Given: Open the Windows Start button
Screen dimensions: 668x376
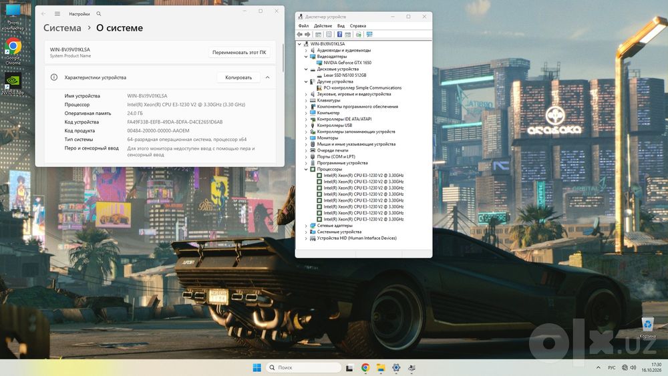Looking at the screenshot, I should tap(257, 367).
